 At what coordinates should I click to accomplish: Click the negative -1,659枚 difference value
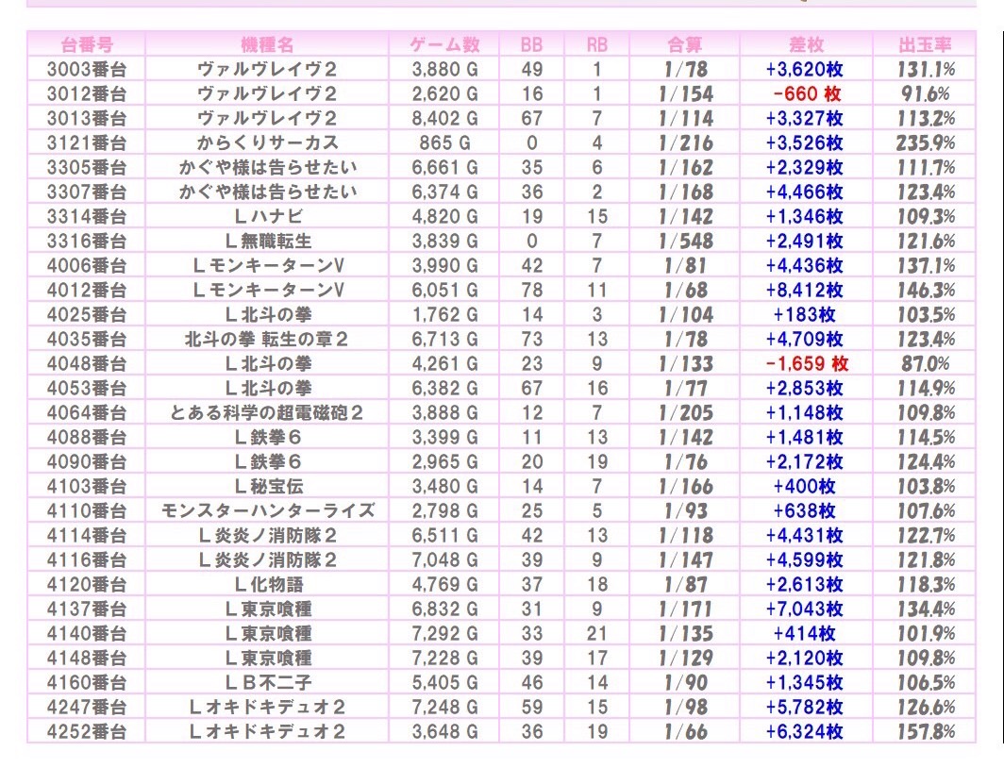[x=806, y=363]
